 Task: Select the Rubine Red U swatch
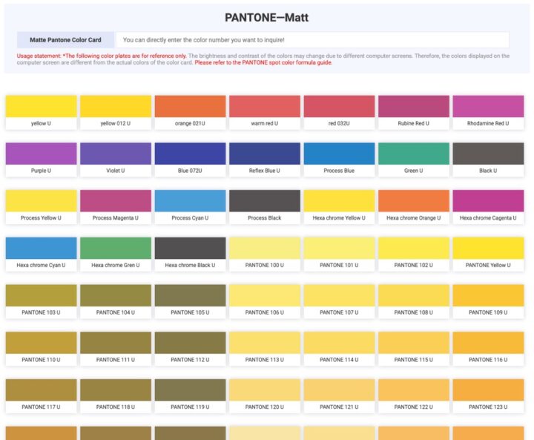[414, 107]
